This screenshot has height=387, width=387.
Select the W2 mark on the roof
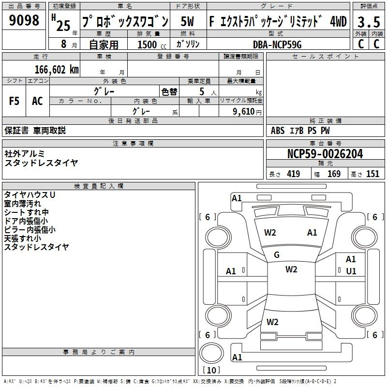[x=291, y=269]
